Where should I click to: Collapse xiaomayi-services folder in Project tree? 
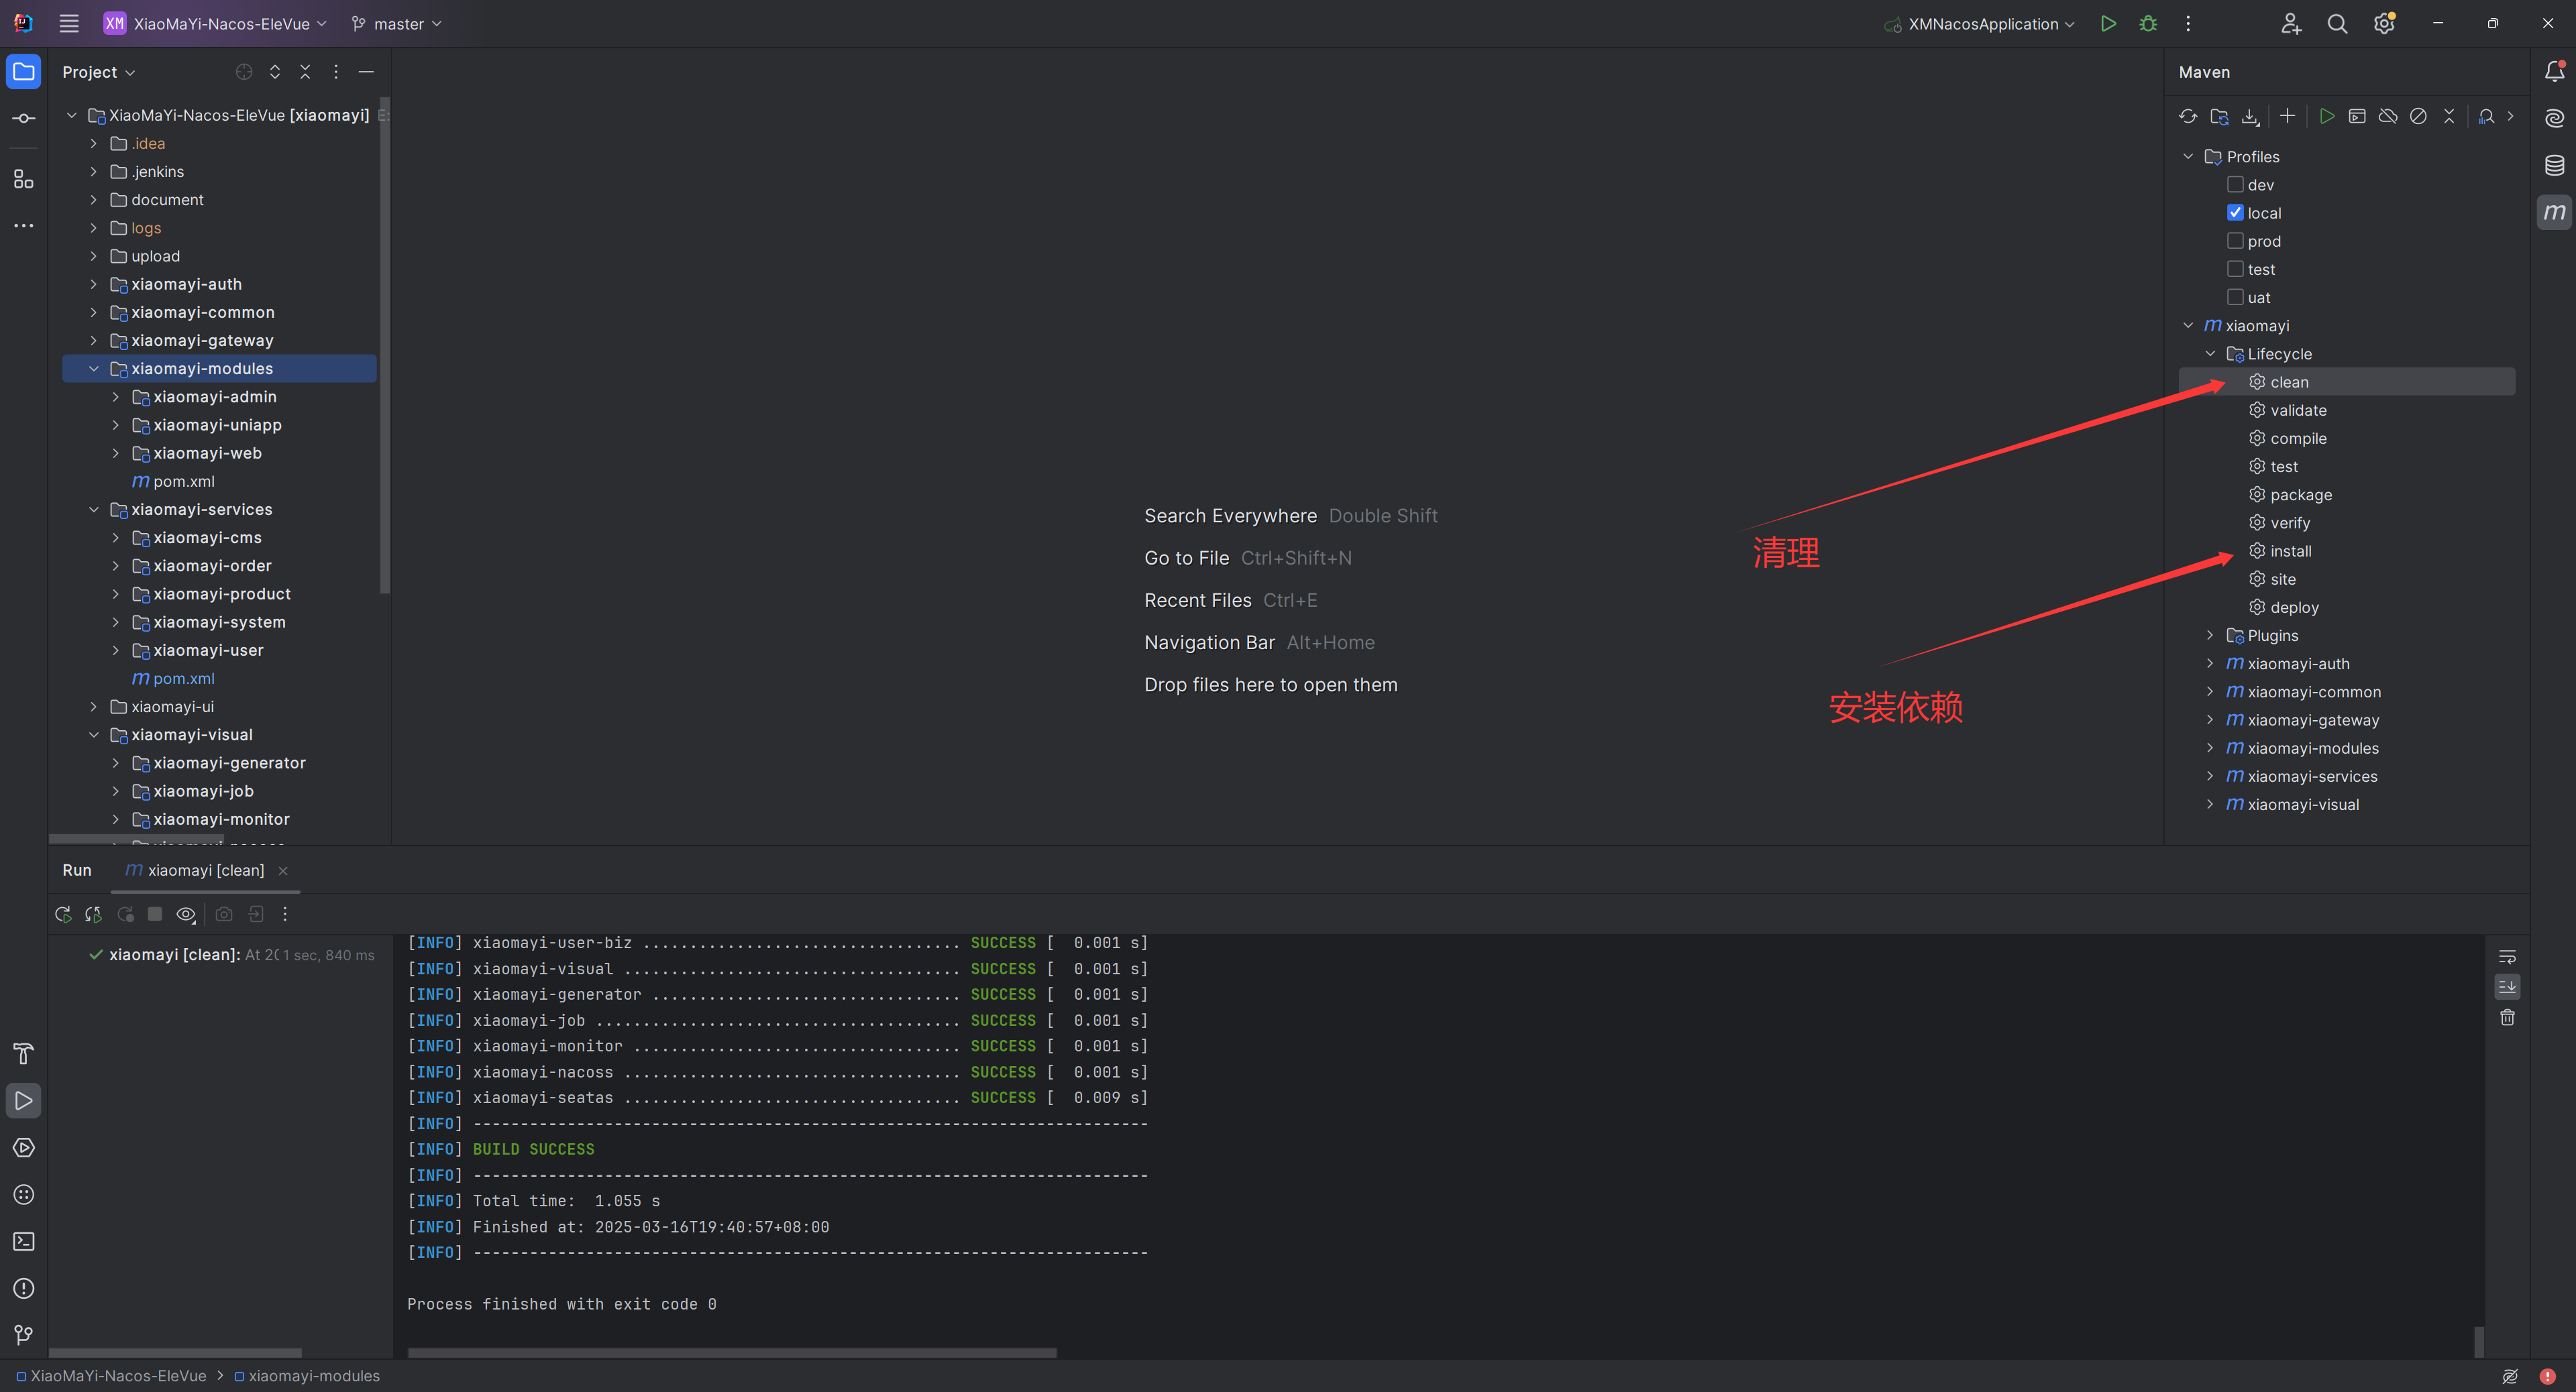93,510
